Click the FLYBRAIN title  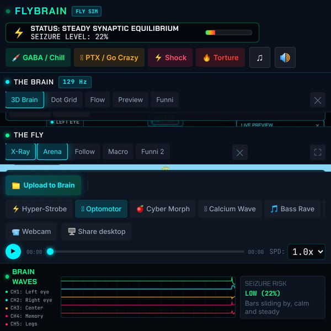click(x=41, y=11)
